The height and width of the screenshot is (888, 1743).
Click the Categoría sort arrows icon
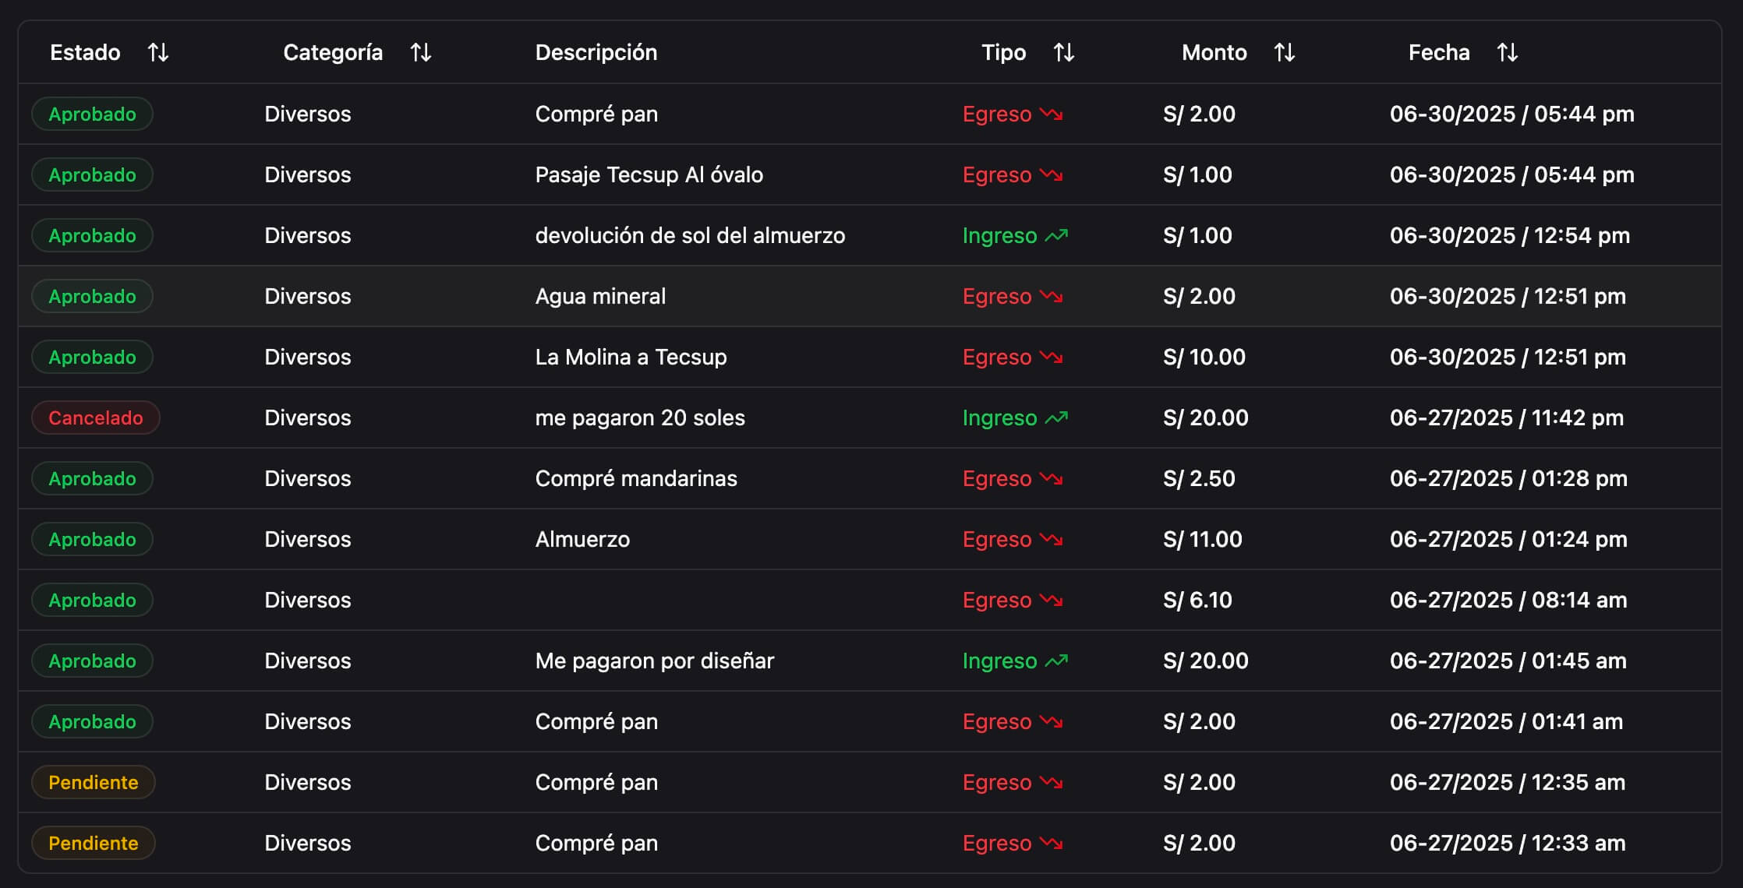click(x=421, y=52)
